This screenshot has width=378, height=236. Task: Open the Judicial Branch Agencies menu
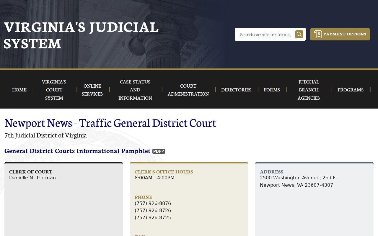click(x=309, y=90)
